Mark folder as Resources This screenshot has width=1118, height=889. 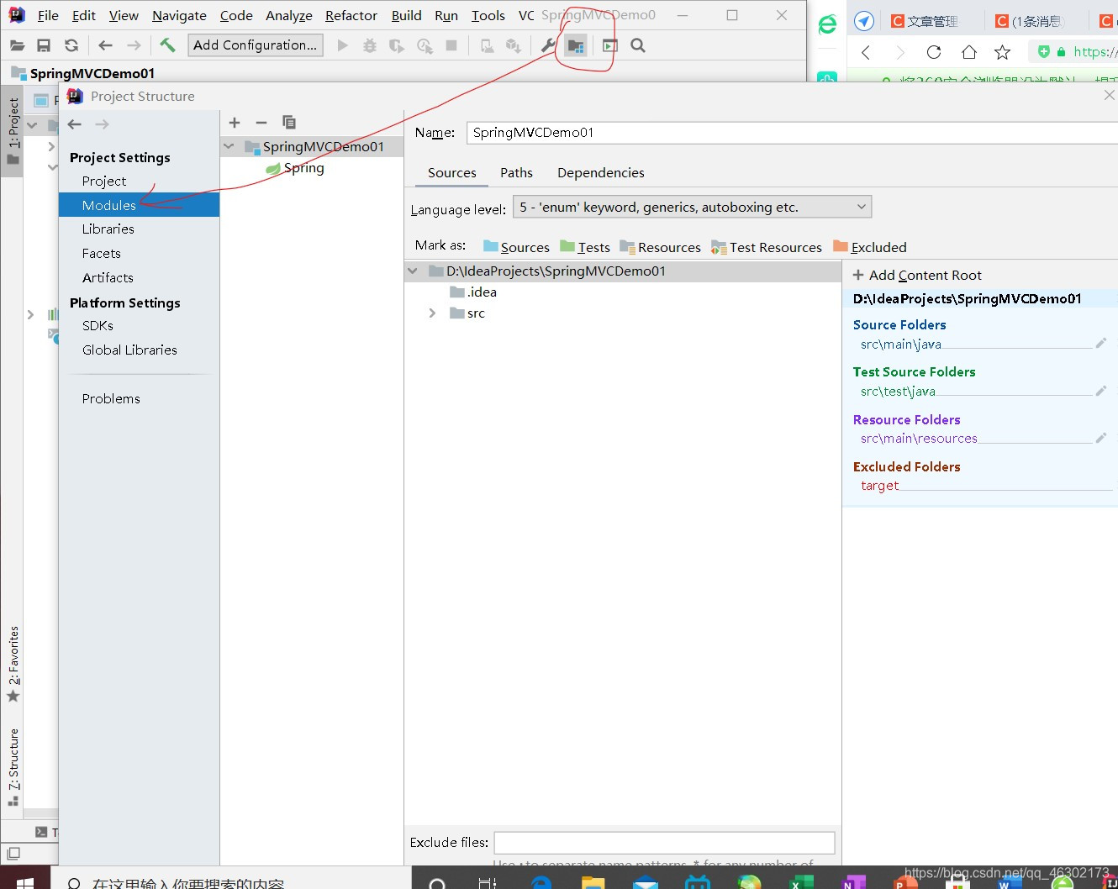[x=660, y=247]
